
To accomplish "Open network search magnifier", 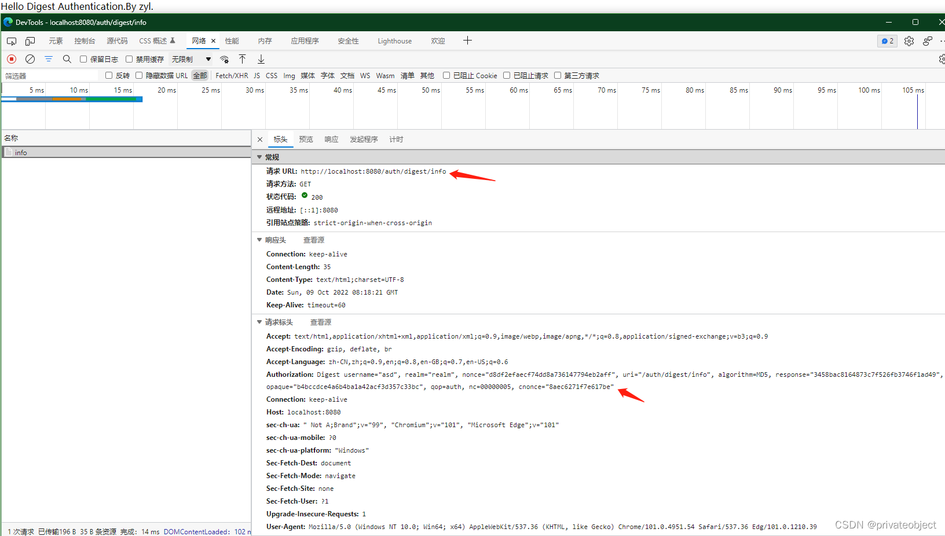I will coord(67,59).
